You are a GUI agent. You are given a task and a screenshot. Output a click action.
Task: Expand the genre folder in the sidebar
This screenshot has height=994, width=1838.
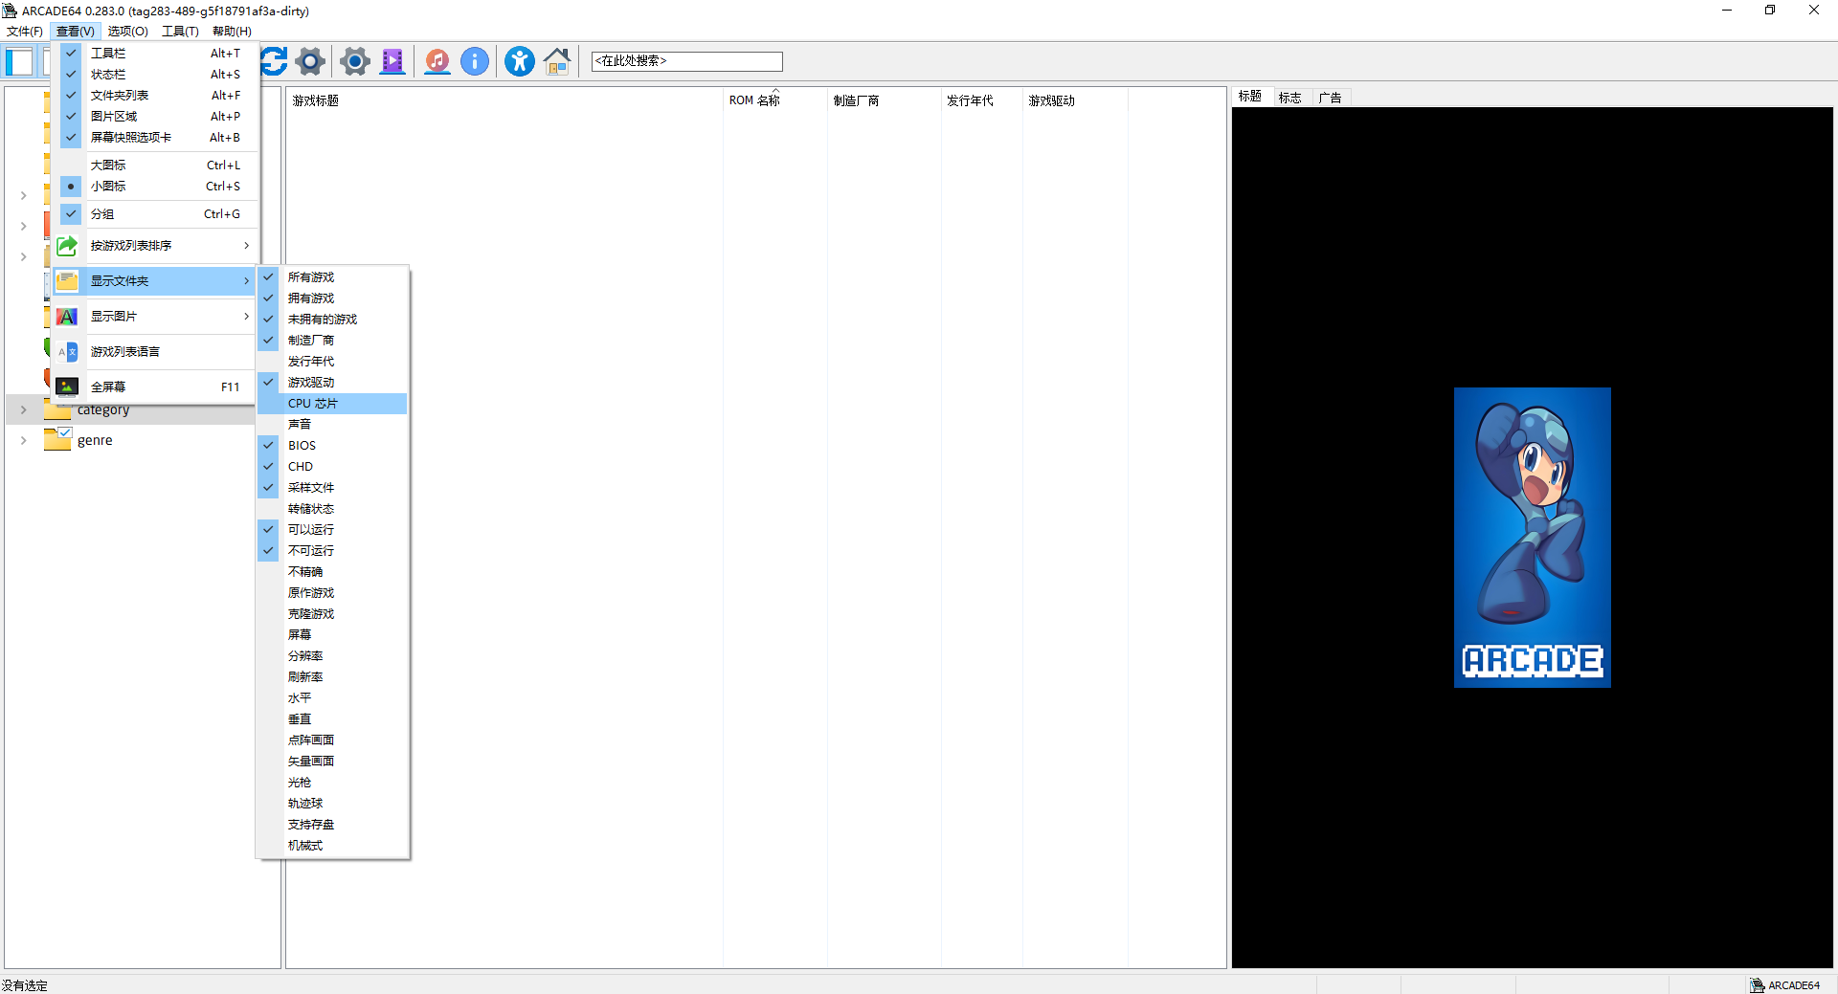point(23,440)
